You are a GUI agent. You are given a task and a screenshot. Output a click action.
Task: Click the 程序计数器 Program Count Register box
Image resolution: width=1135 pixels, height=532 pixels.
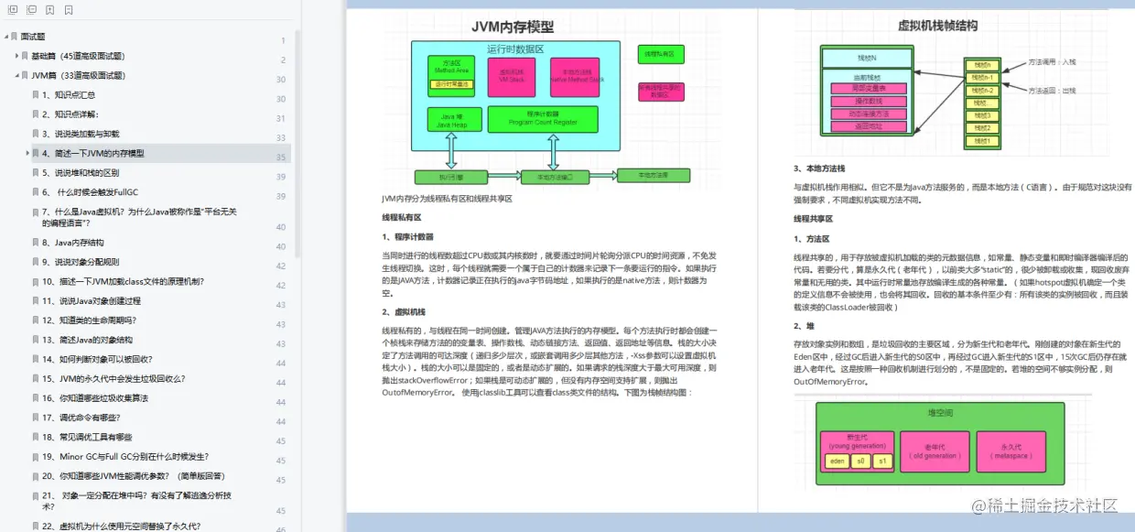pos(545,120)
